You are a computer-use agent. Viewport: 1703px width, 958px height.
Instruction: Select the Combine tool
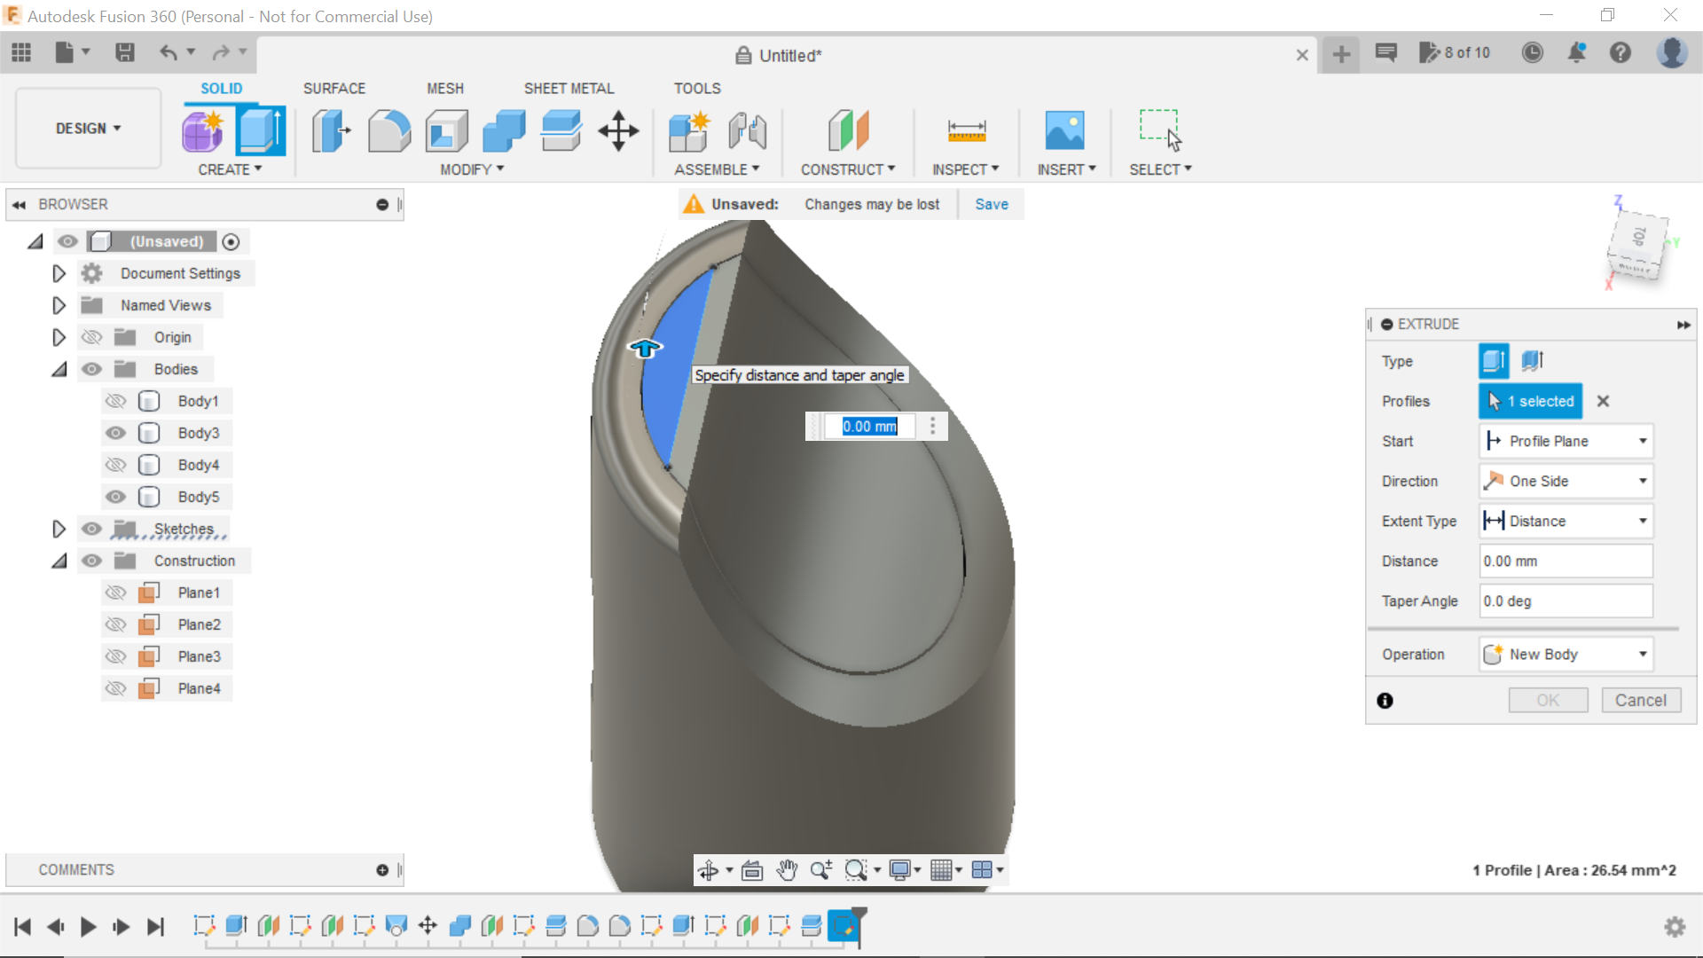pos(503,131)
